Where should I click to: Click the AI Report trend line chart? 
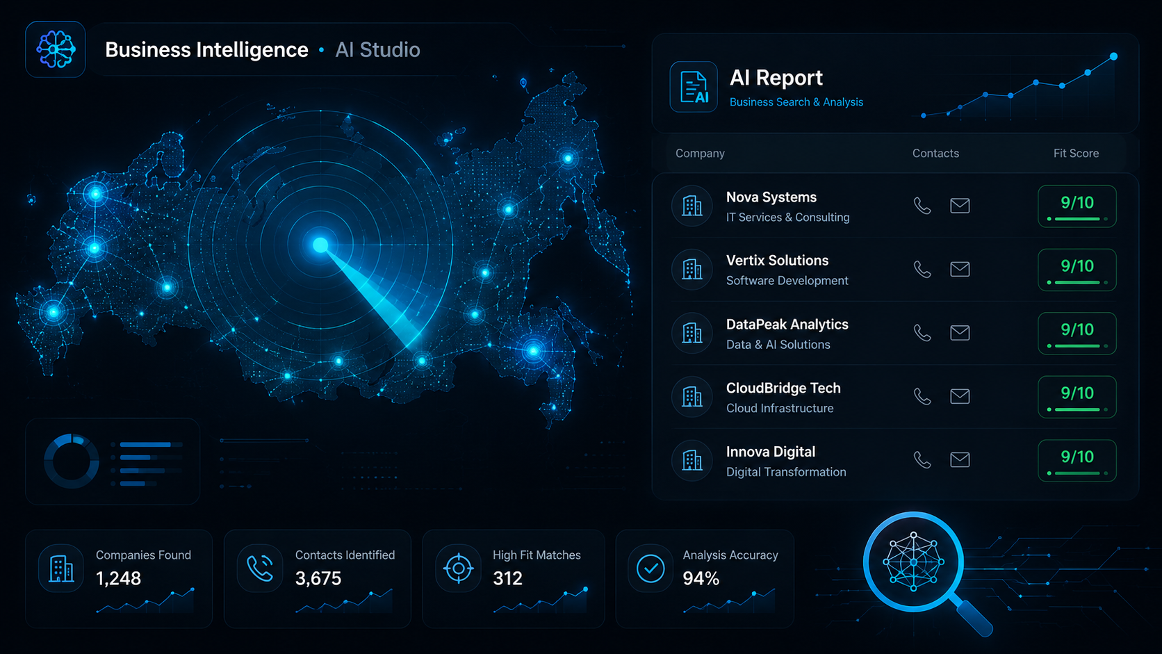pos(1018,87)
